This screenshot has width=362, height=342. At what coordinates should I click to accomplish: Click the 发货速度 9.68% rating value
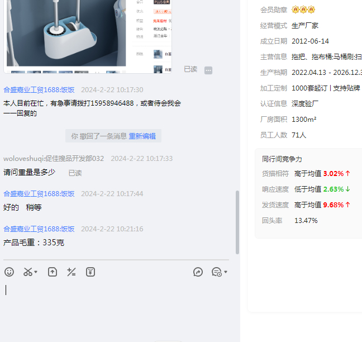click(x=334, y=205)
